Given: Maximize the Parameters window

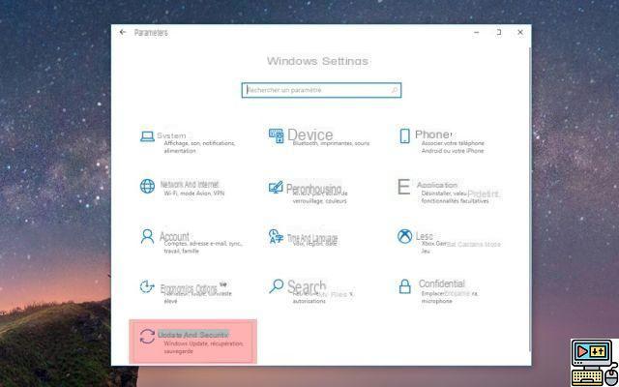Looking at the screenshot, I should click(x=499, y=32).
